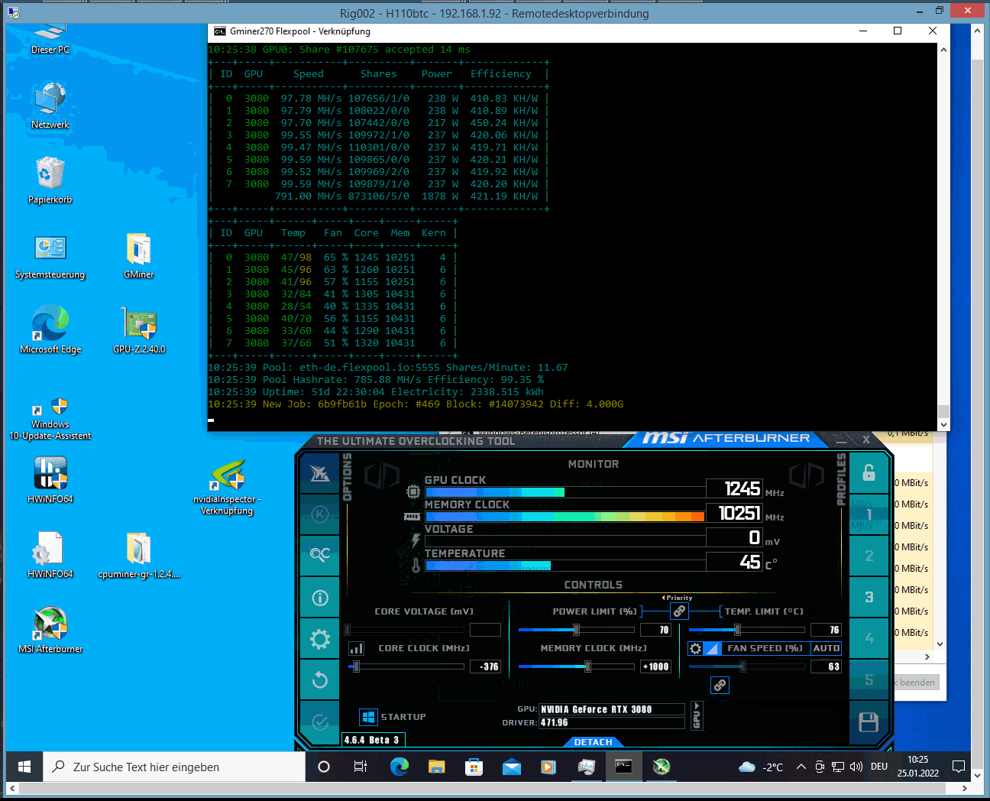
Task: Open fan settings gear beside Fan Speed
Action: point(695,648)
